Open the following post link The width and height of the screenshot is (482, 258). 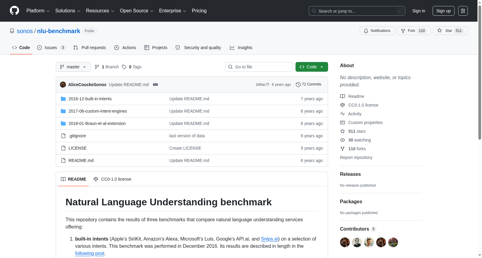pyautogui.click(x=90, y=253)
